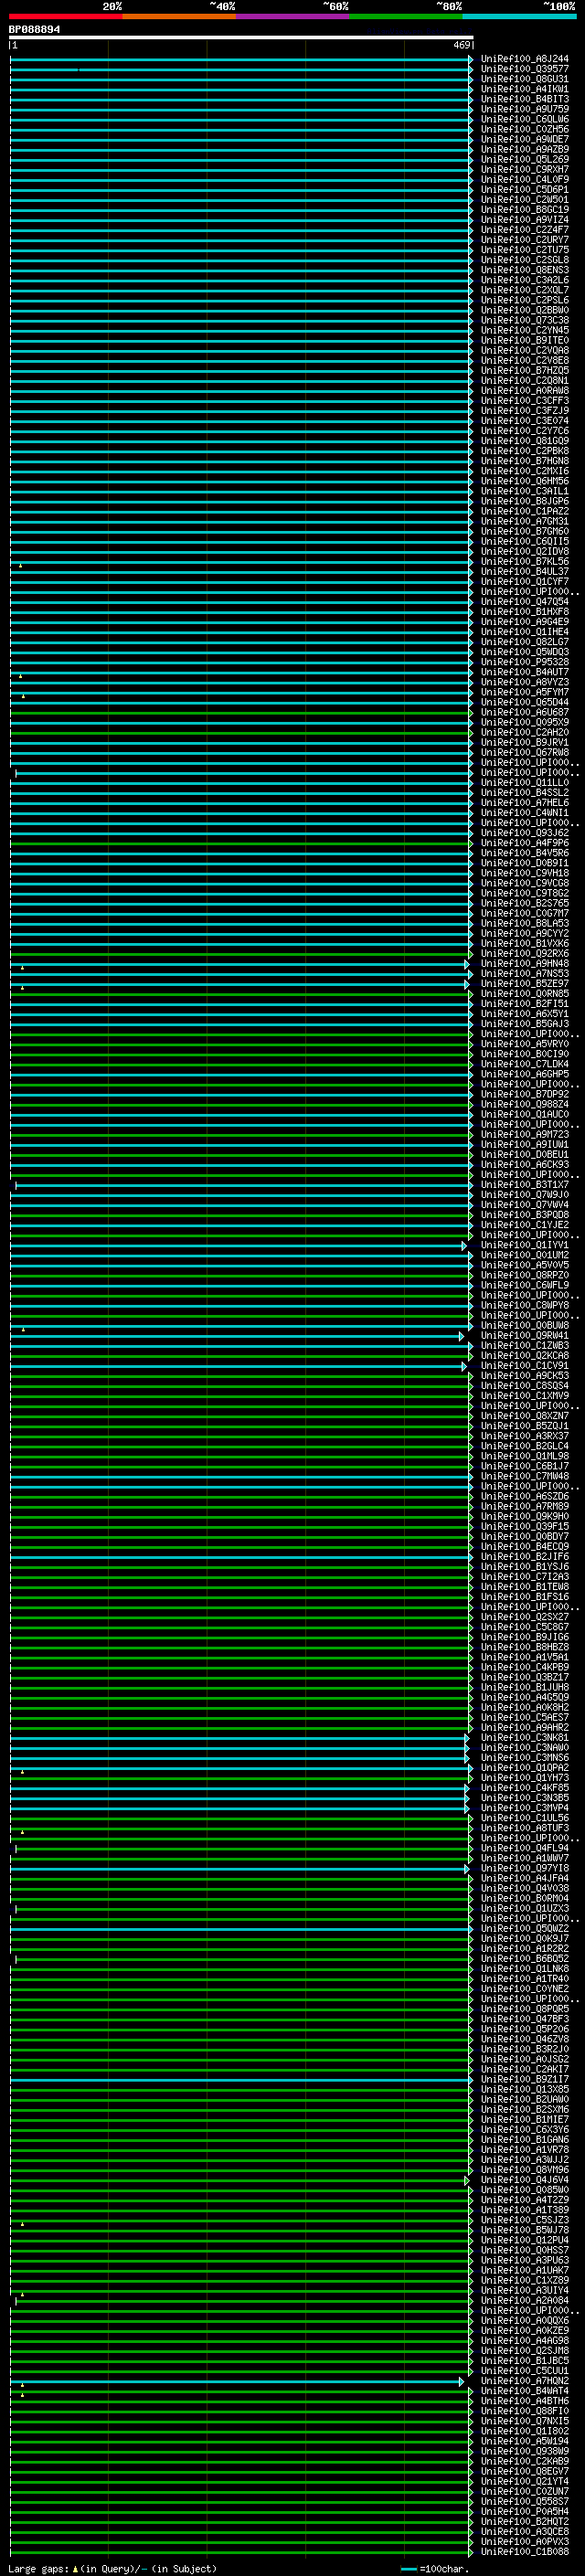Select the UniRef100_C3NK81 label
Viewport: 585px width, 2576px height.
(x=524, y=1738)
